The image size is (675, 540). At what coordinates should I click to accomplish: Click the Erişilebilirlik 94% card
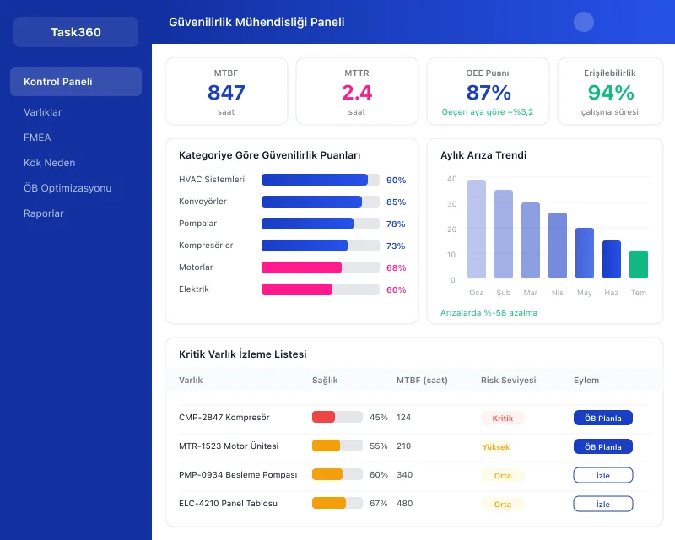pos(610,90)
